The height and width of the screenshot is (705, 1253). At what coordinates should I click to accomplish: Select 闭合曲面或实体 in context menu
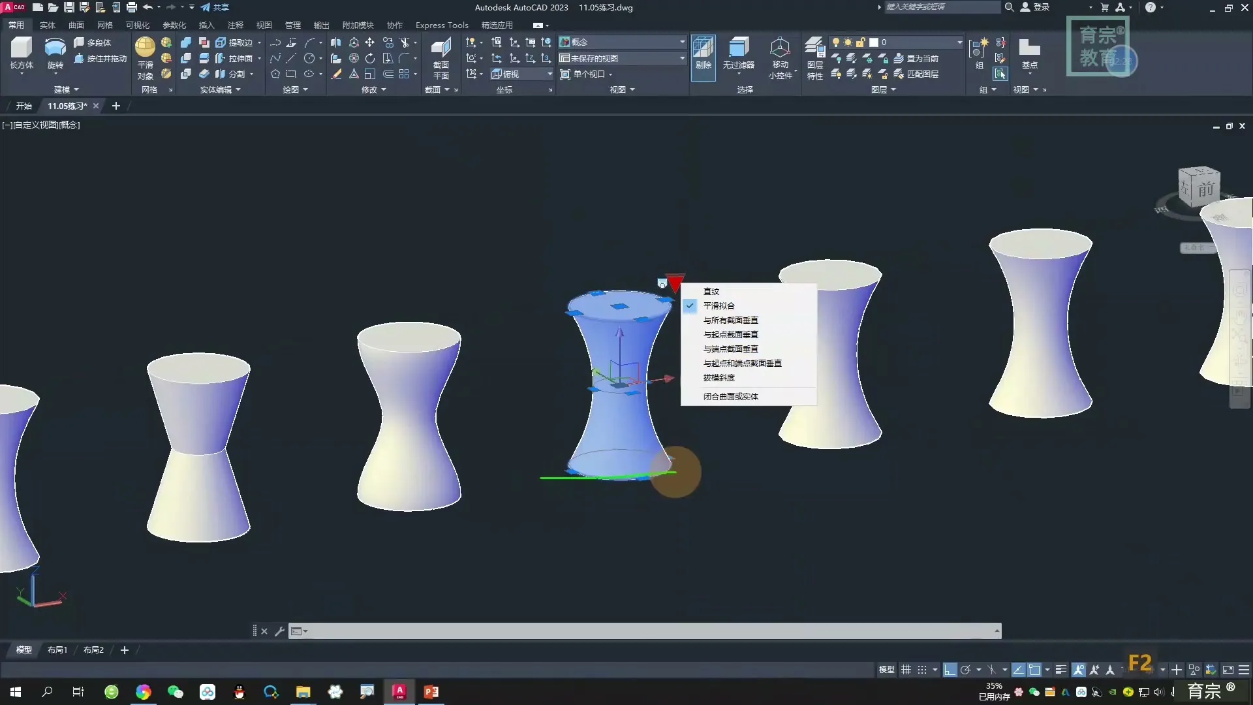pos(730,396)
